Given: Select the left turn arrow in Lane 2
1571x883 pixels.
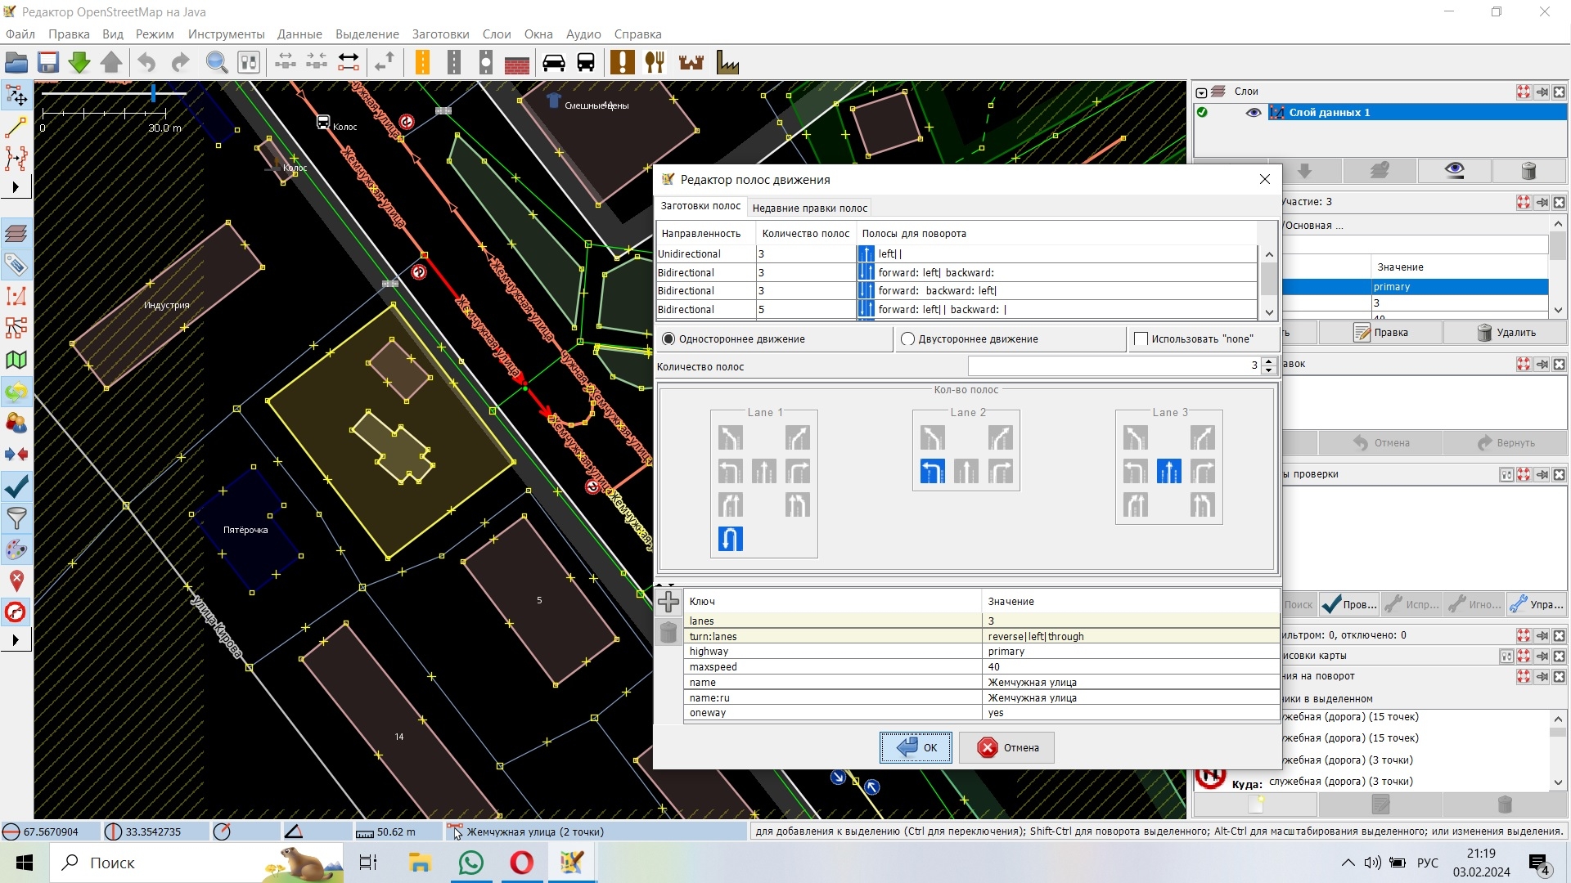Looking at the screenshot, I should pyautogui.click(x=932, y=472).
